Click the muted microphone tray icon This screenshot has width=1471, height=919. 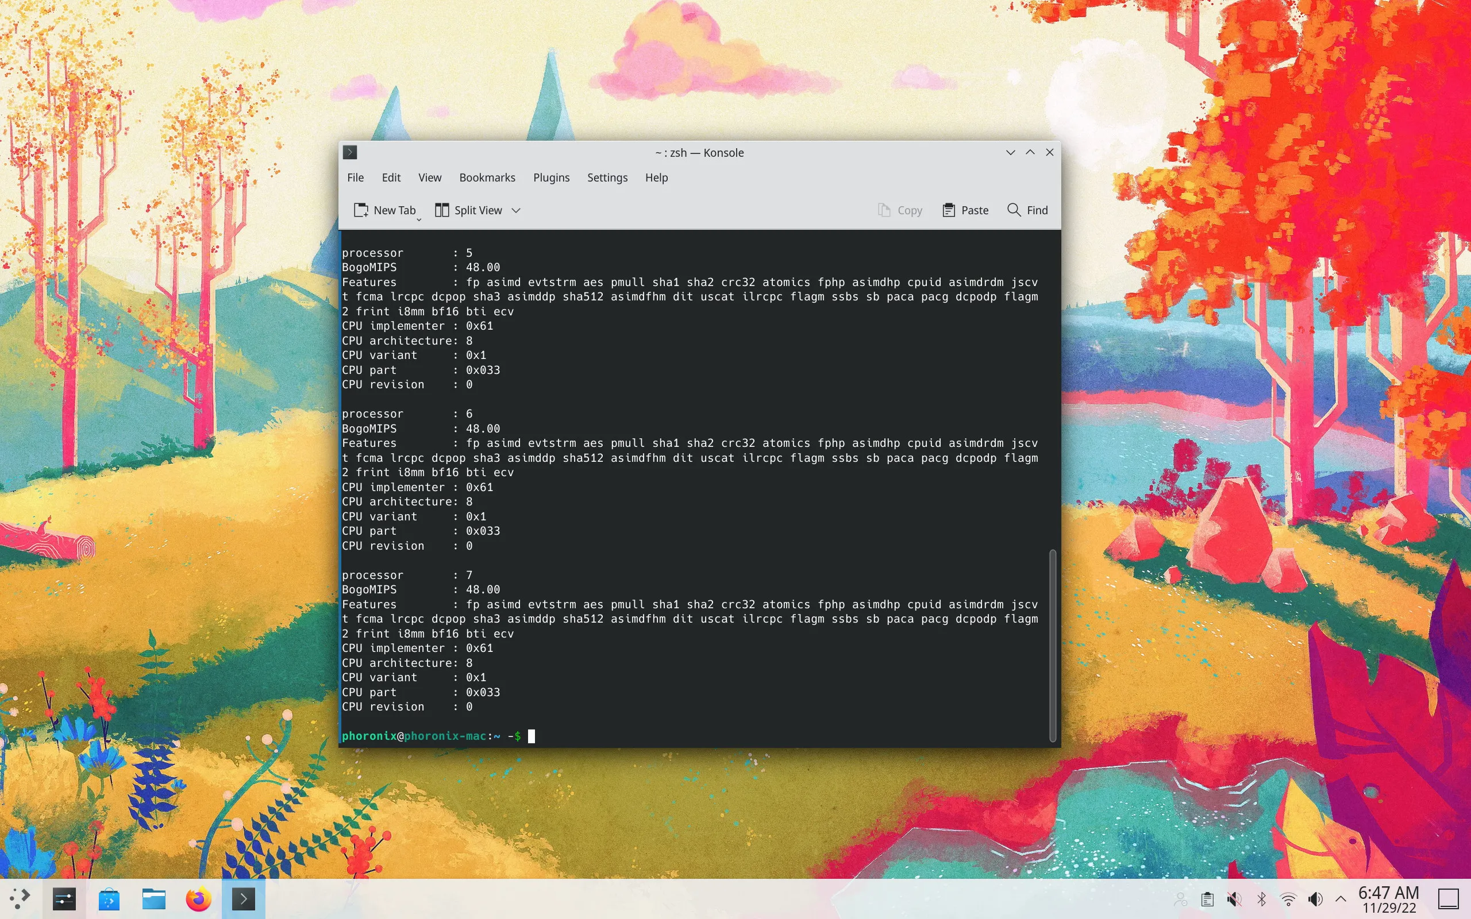click(x=1234, y=899)
